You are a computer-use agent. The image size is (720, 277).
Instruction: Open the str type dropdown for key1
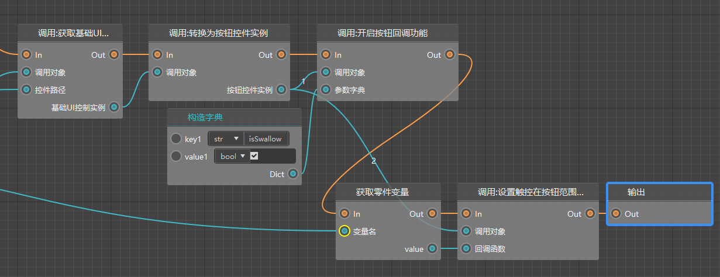click(226, 139)
